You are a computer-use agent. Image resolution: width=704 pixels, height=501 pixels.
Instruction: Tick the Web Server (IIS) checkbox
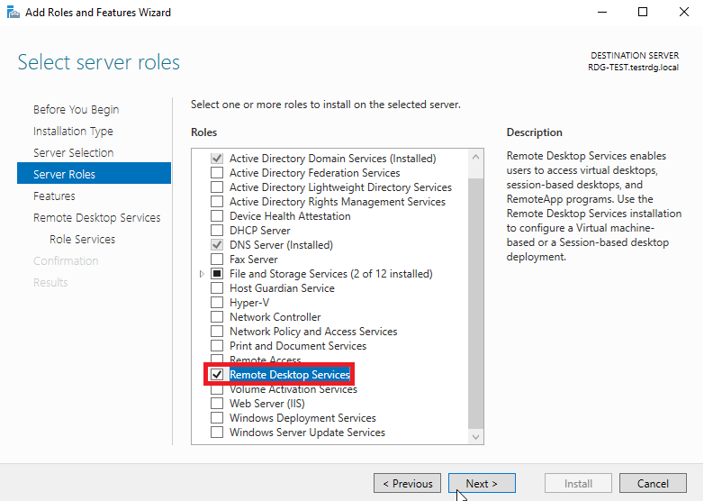(217, 403)
